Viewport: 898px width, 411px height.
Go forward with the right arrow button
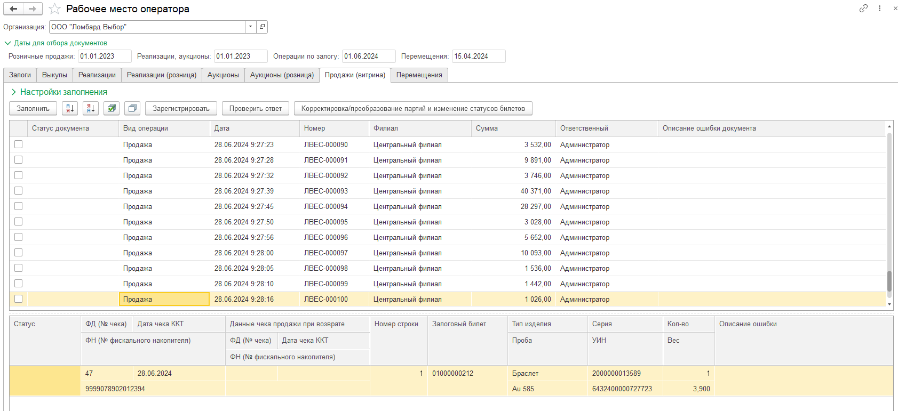pos(33,9)
